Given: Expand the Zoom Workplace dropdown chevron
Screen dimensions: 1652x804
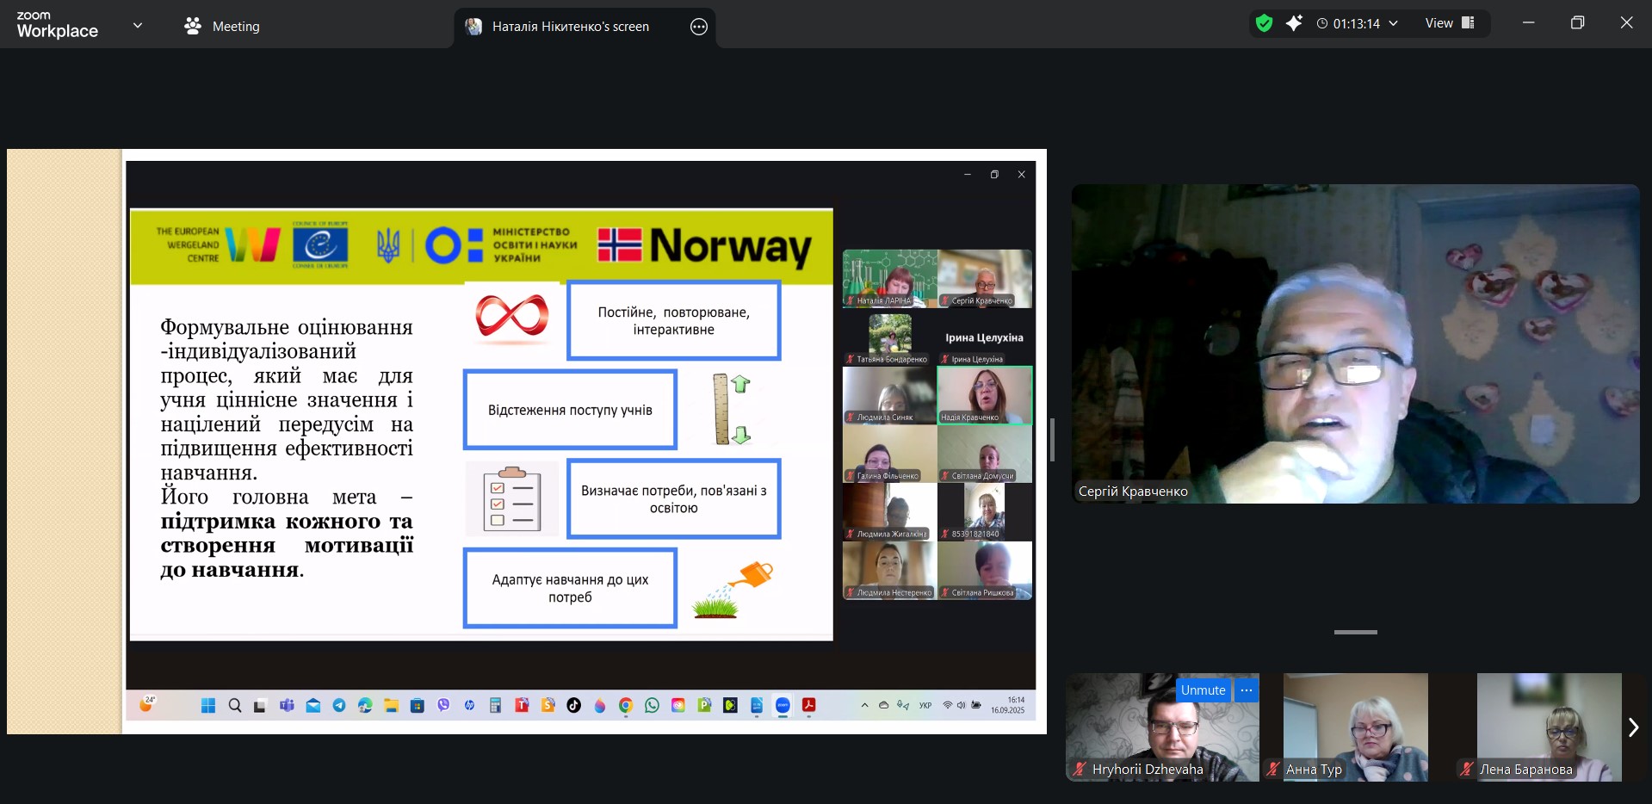Looking at the screenshot, I should point(138,26).
